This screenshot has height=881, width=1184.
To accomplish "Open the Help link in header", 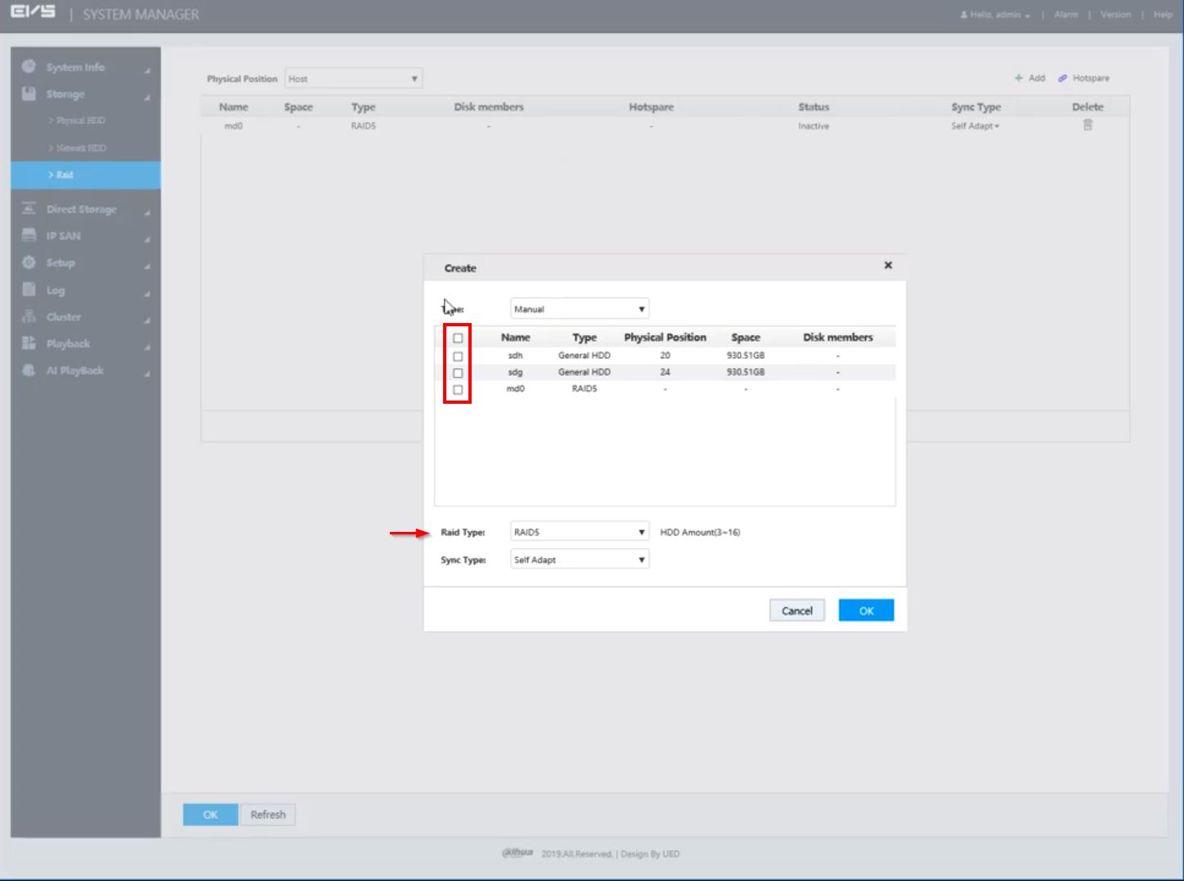I will pos(1163,15).
